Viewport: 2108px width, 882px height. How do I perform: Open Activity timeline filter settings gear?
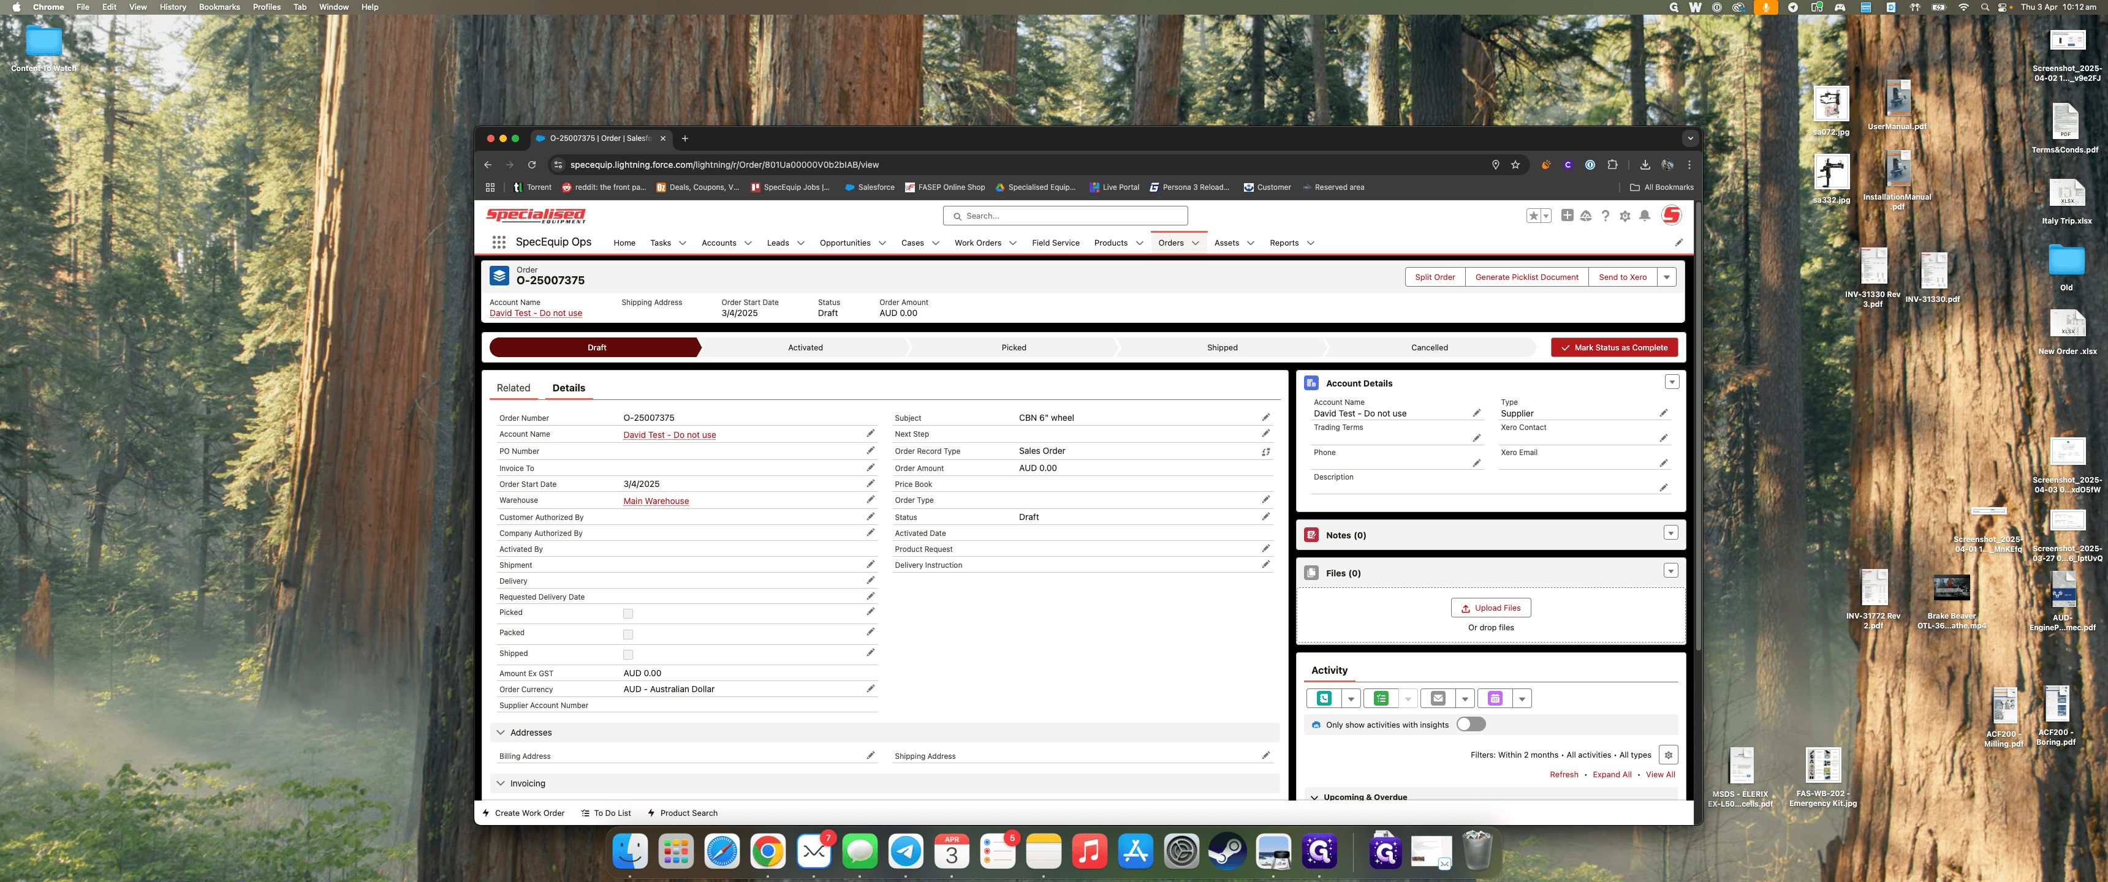click(1668, 755)
